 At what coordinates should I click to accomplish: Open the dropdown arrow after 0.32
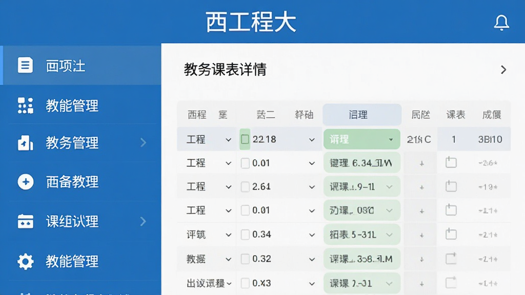pos(312,259)
